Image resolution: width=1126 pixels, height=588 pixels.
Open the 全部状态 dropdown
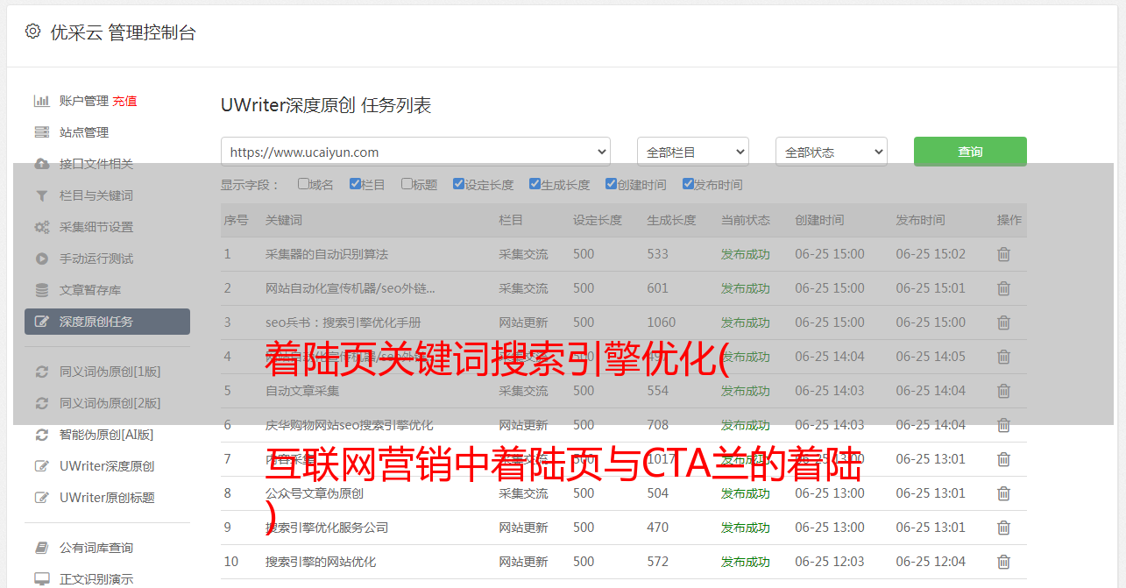tap(832, 152)
